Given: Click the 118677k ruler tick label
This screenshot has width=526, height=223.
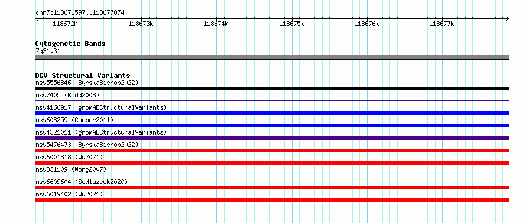Looking at the screenshot, I should pyautogui.click(x=442, y=24).
